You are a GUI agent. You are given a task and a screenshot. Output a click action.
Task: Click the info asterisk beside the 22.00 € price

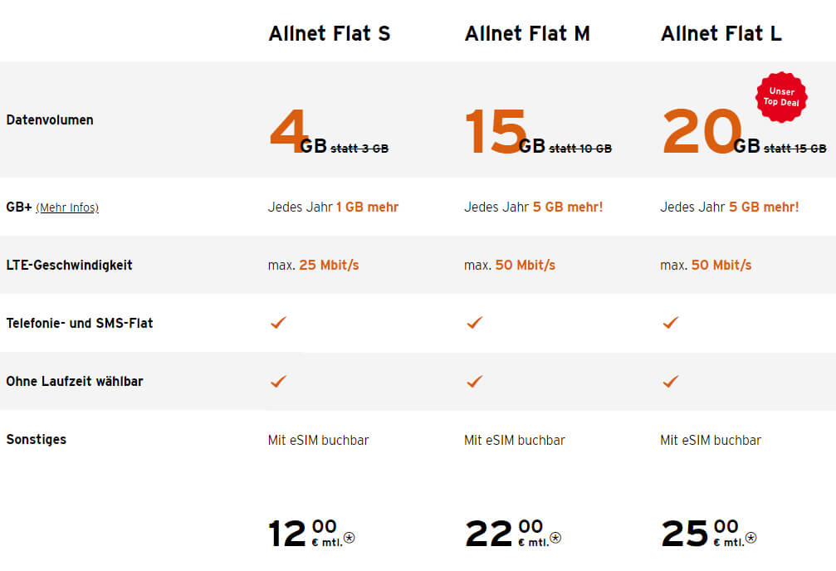point(555,538)
